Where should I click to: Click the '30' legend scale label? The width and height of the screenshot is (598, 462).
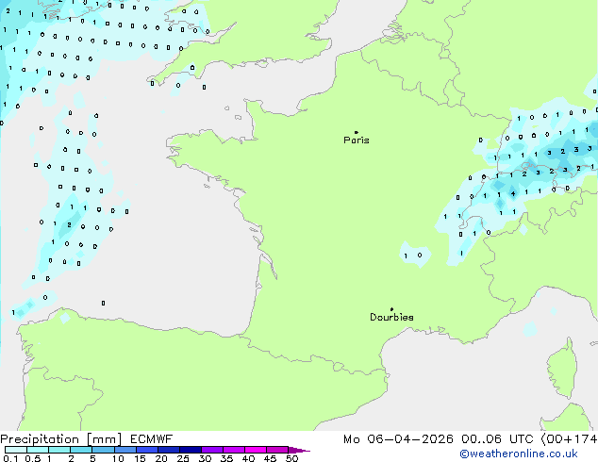point(205,458)
